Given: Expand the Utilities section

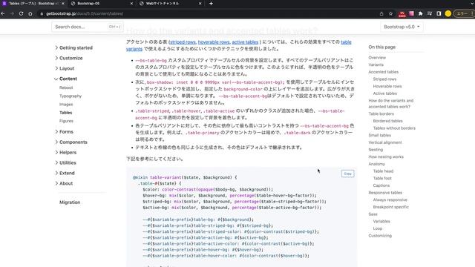Looking at the screenshot, I should (x=65, y=162).
